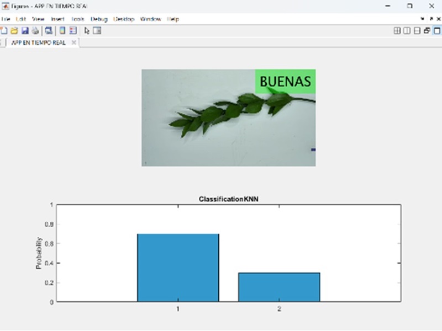Open the Desktop menu
Image resolution: width=442 pixels, height=331 pixels.
point(124,19)
